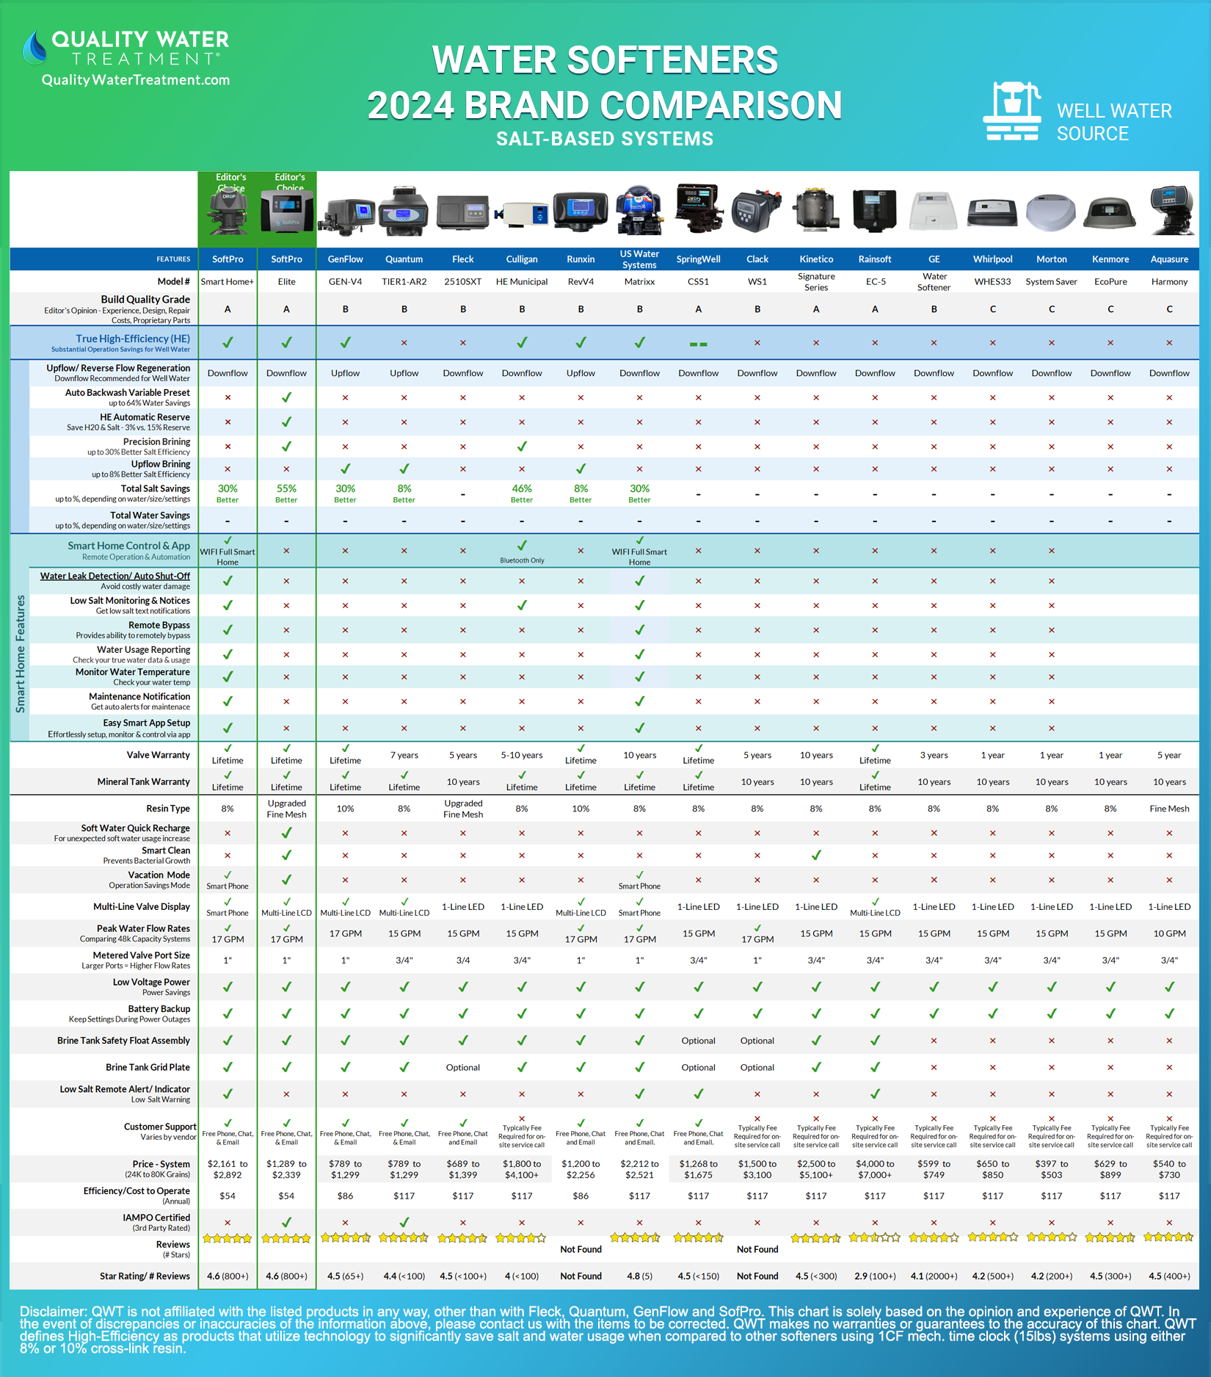Click the '4.8 (5)' rating cell
This screenshot has height=1377, width=1211.
pos(639,1276)
